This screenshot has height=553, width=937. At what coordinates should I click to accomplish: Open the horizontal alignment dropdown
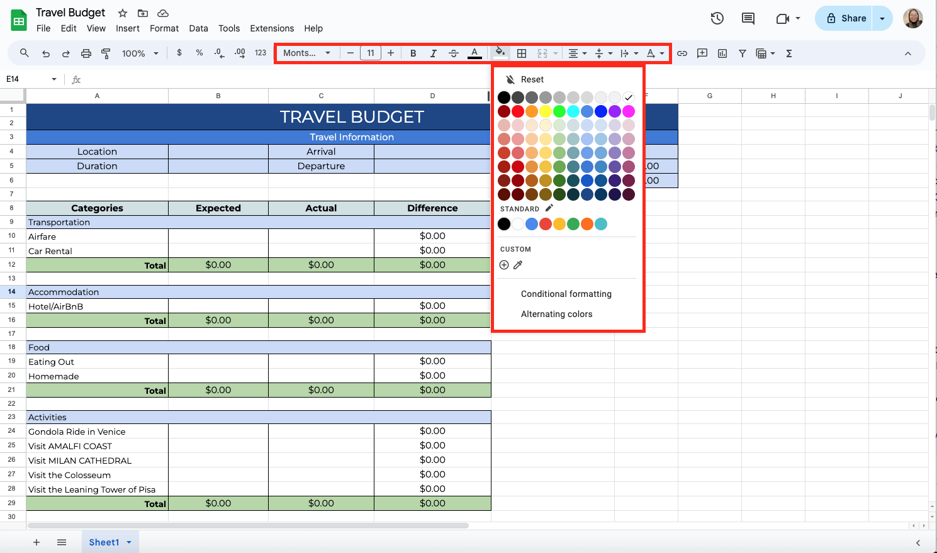576,53
